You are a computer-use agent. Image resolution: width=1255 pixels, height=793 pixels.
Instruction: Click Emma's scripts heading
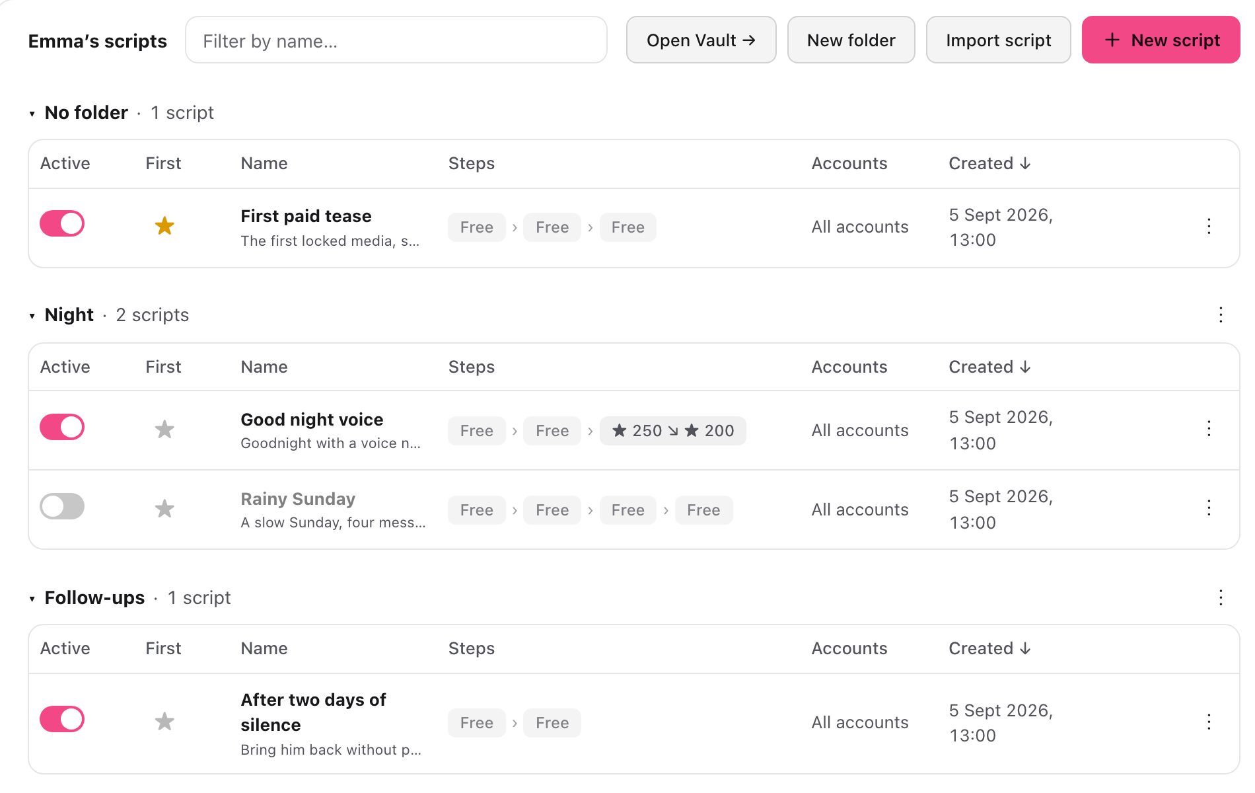(x=97, y=41)
